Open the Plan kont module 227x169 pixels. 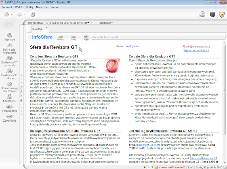point(10,37)
